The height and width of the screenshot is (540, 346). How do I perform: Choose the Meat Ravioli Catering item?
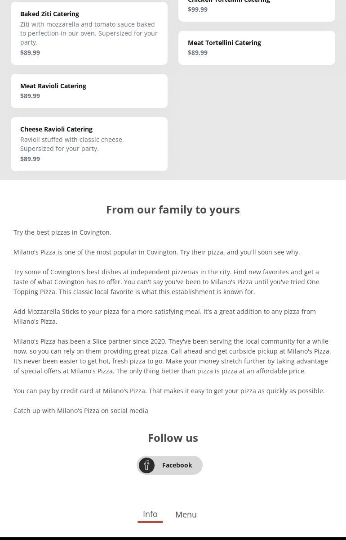point(53,86)
